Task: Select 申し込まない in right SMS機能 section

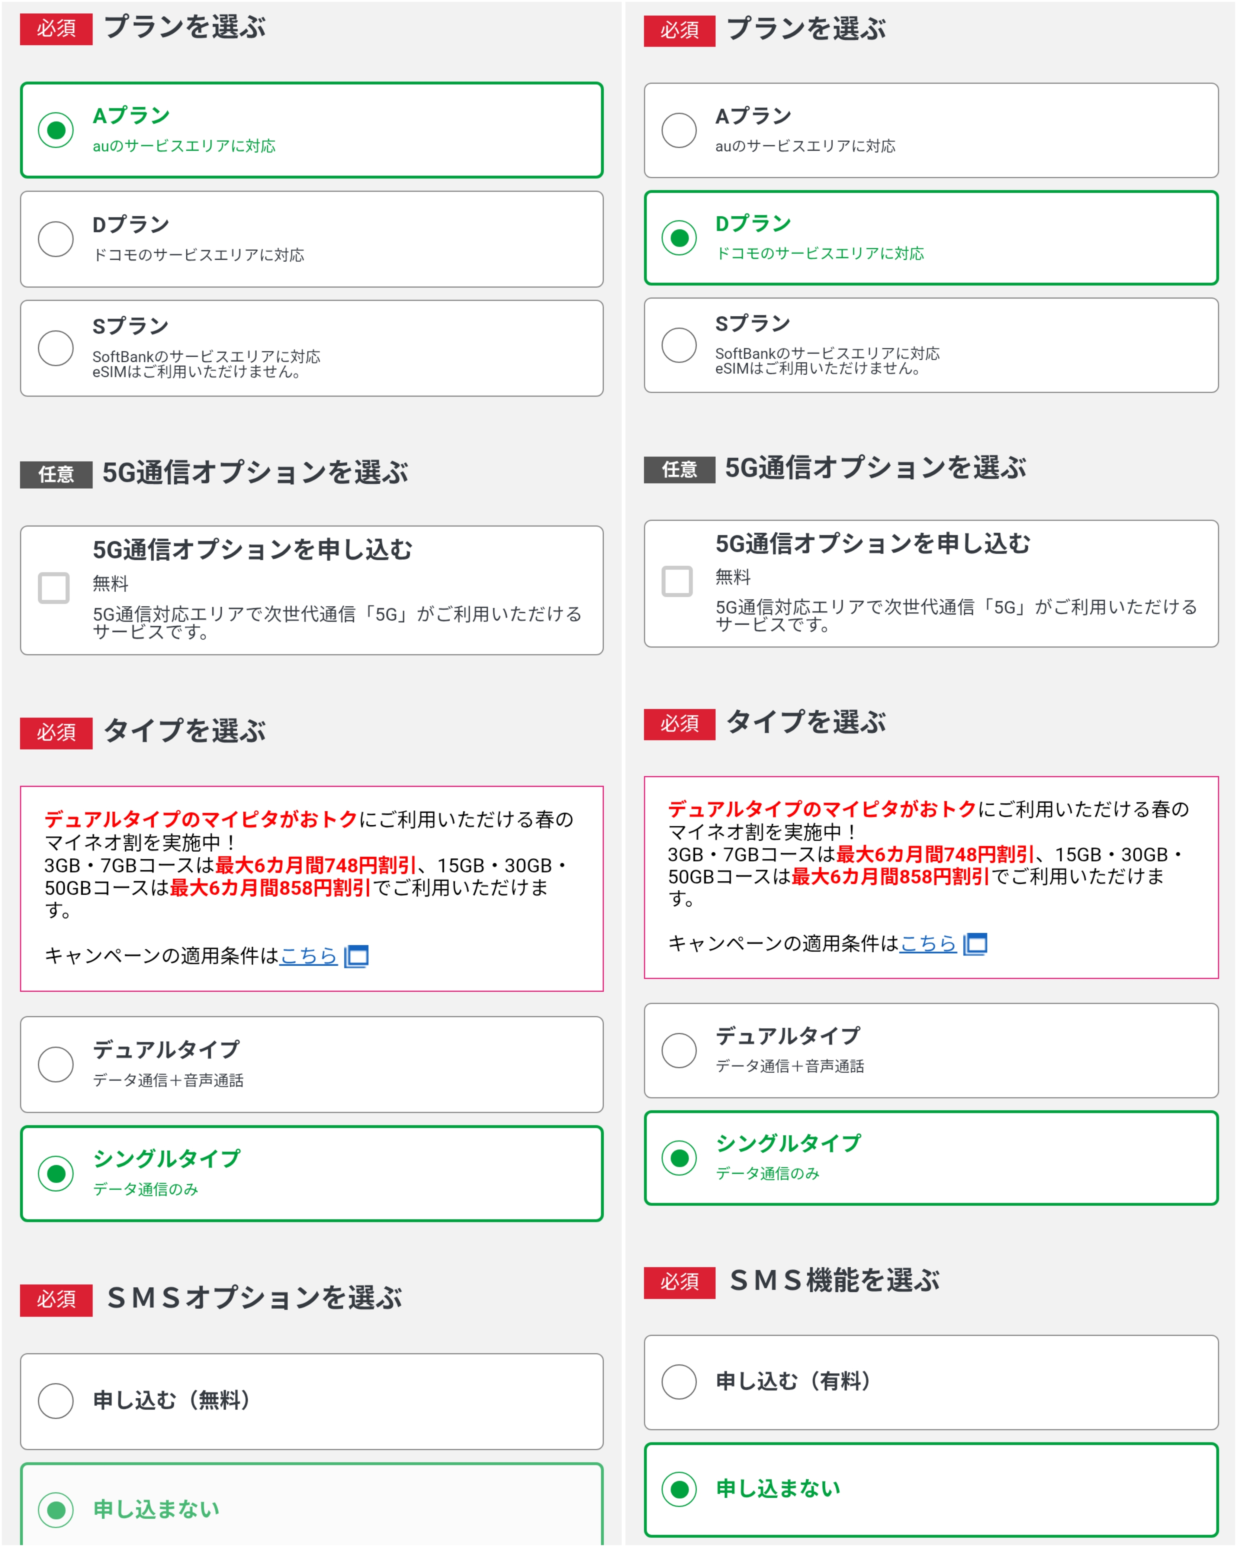Action: tap(679, 1490)
